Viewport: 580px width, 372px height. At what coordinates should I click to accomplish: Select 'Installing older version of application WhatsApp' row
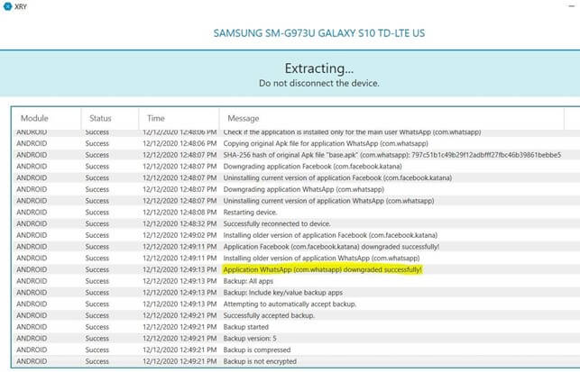(x=294, y=259)
